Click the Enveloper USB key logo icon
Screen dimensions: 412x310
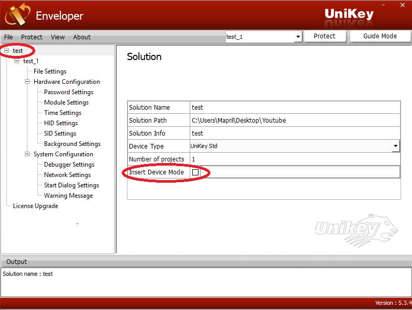pos(18,15)
